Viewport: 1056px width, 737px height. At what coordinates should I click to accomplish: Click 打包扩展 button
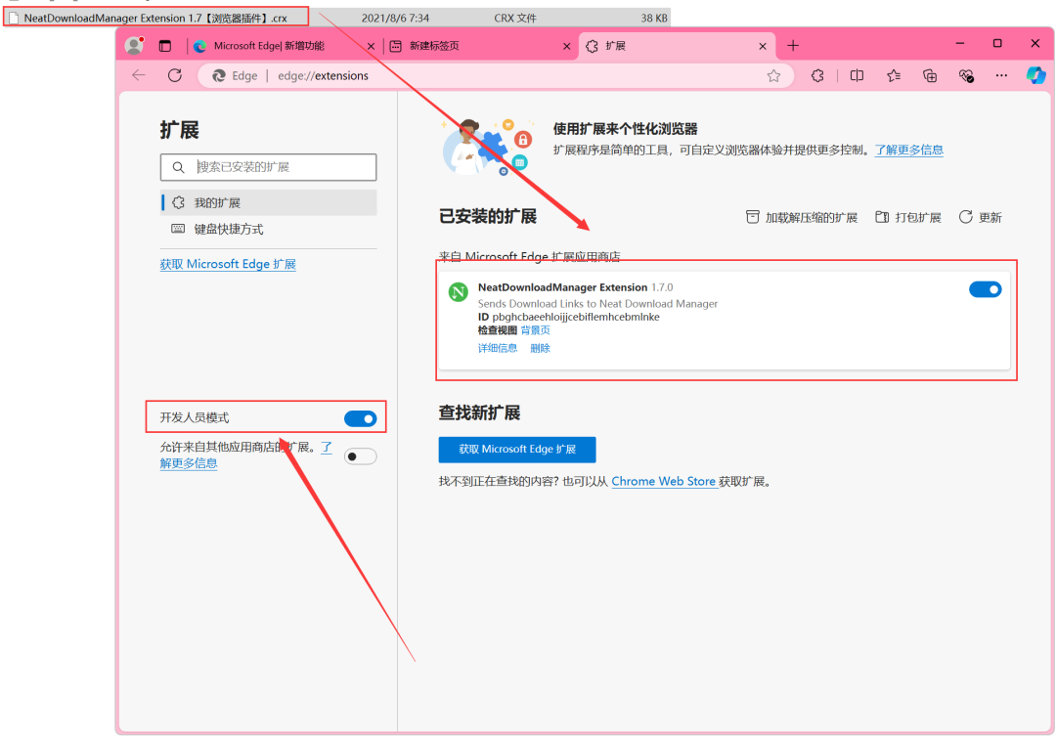[x=907, y=217]
